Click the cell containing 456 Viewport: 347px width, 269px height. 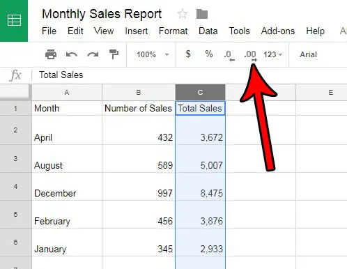(x=139, y=215)
